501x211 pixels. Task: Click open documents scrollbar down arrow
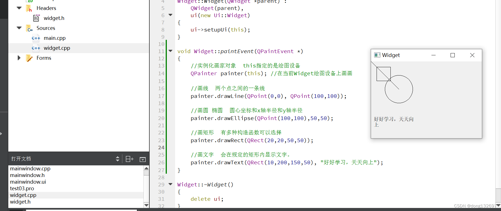click(x=147, y=205)
